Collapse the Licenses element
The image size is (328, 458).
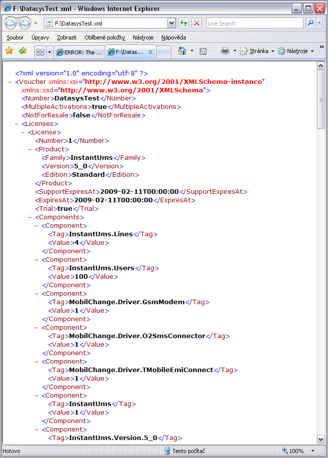pyautogui.click(x=16, y=124)
